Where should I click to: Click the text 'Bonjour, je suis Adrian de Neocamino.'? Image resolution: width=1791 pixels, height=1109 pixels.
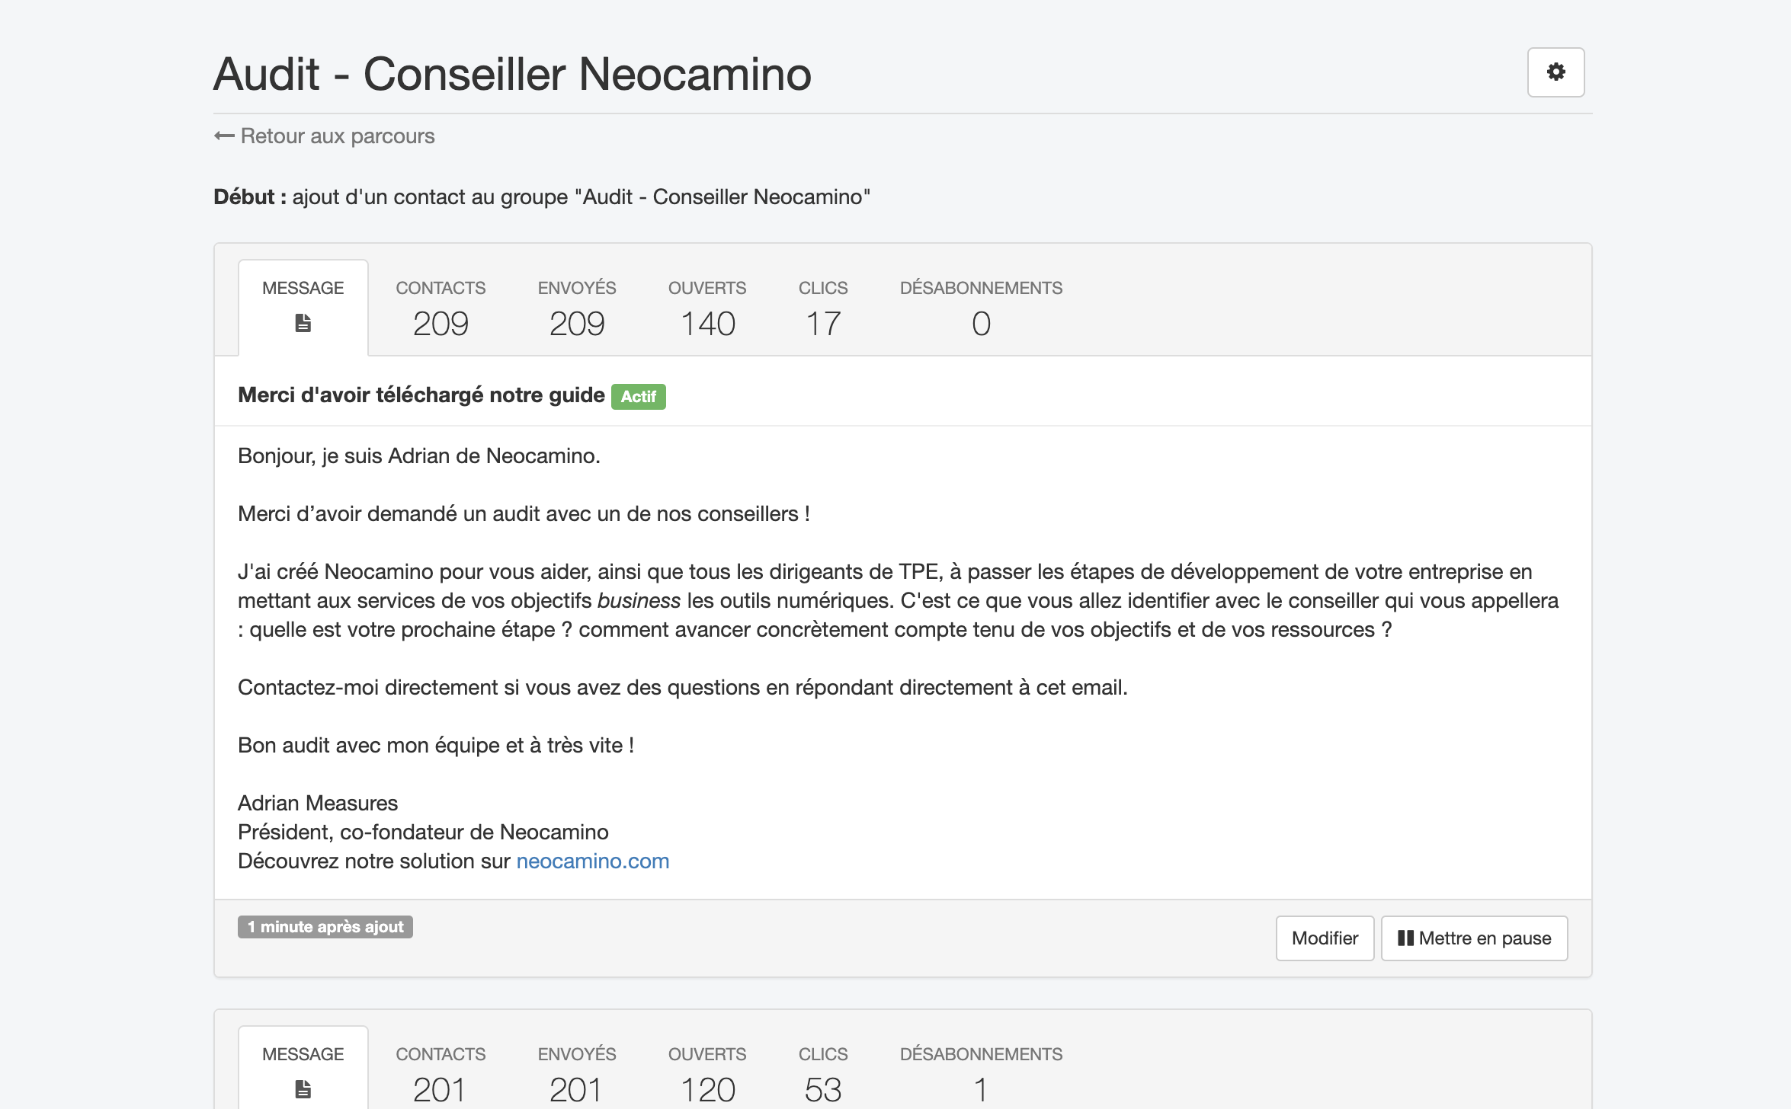tap(419, 456)
